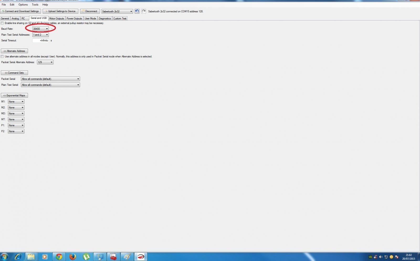
Task: Tick the use alternate address in all modes checkbox
Action: coord(2,56)
